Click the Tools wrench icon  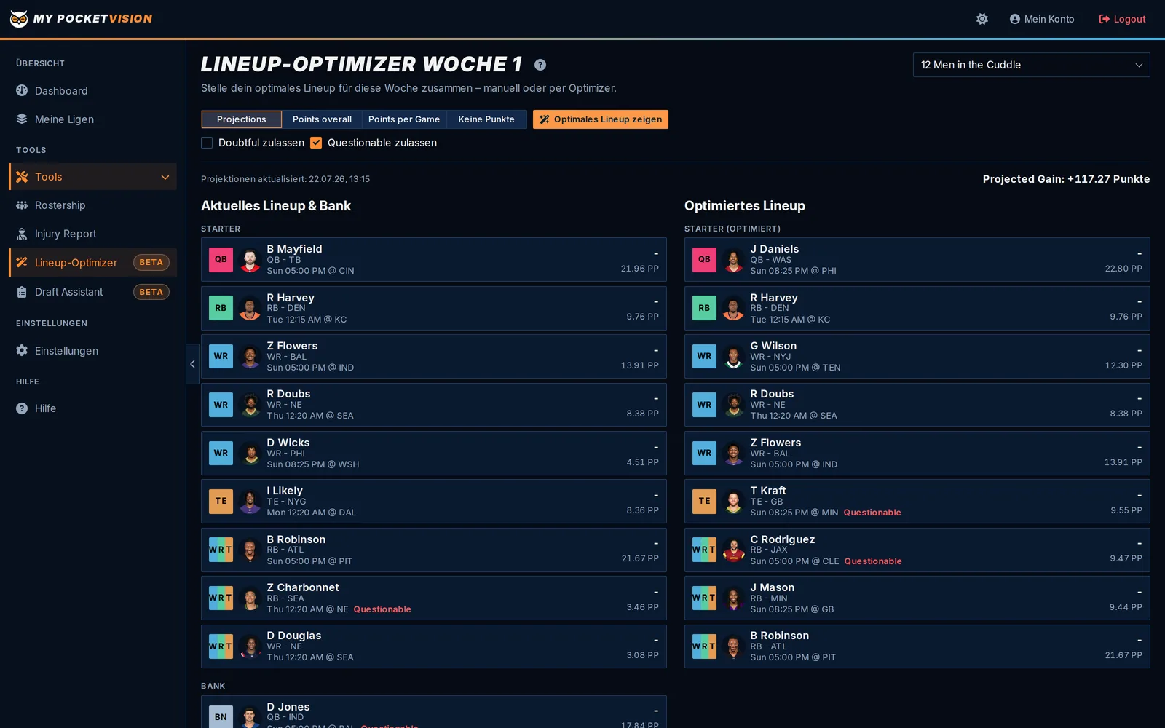pos(22,177)
